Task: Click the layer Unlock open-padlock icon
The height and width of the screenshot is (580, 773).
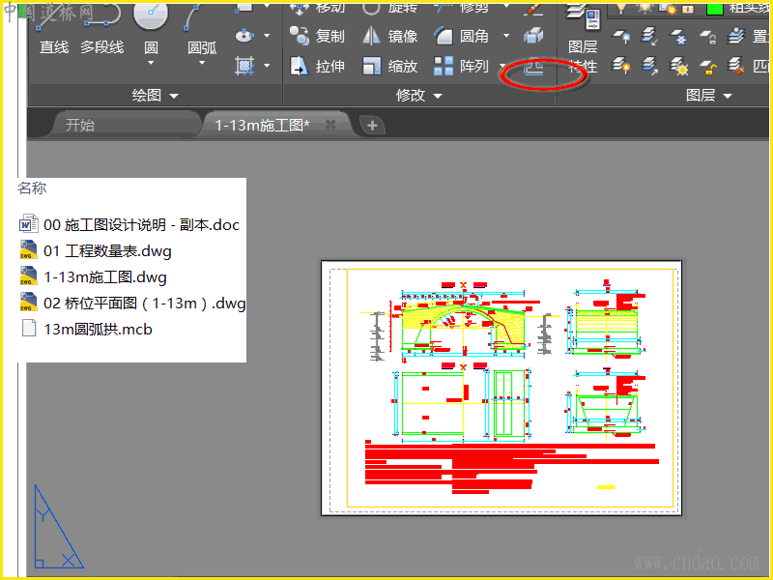Action: coord(708,66)
